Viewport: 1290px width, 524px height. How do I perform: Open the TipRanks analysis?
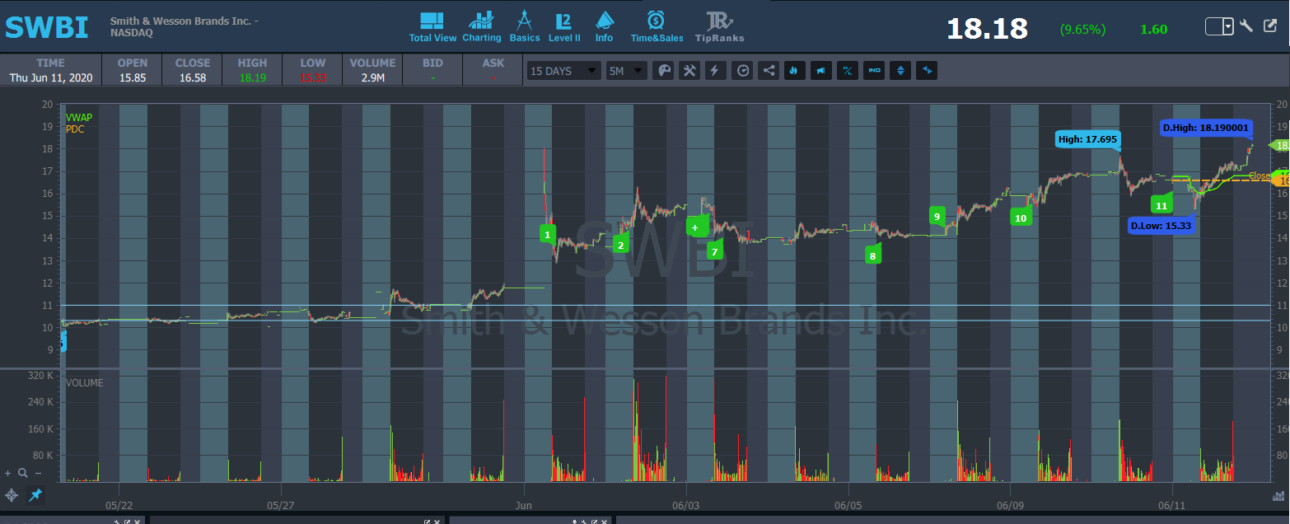pos(719,27)
